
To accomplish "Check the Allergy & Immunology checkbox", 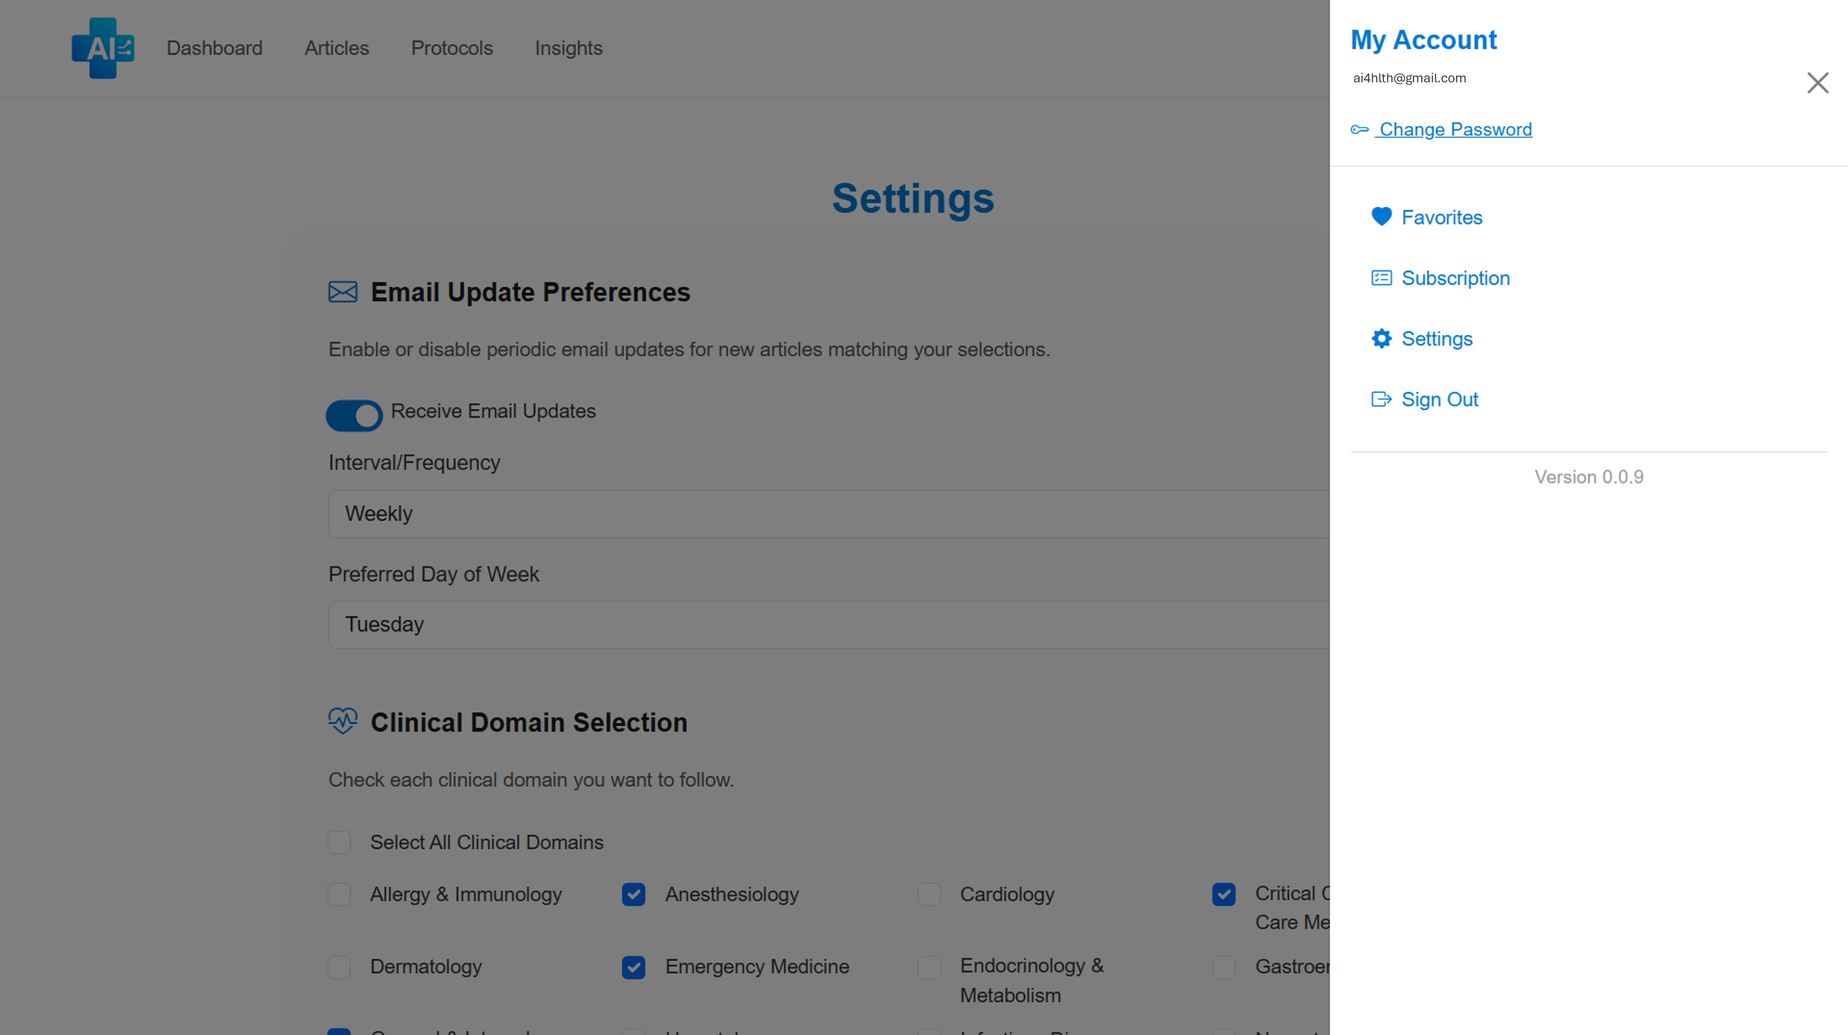I will point(338,894).
